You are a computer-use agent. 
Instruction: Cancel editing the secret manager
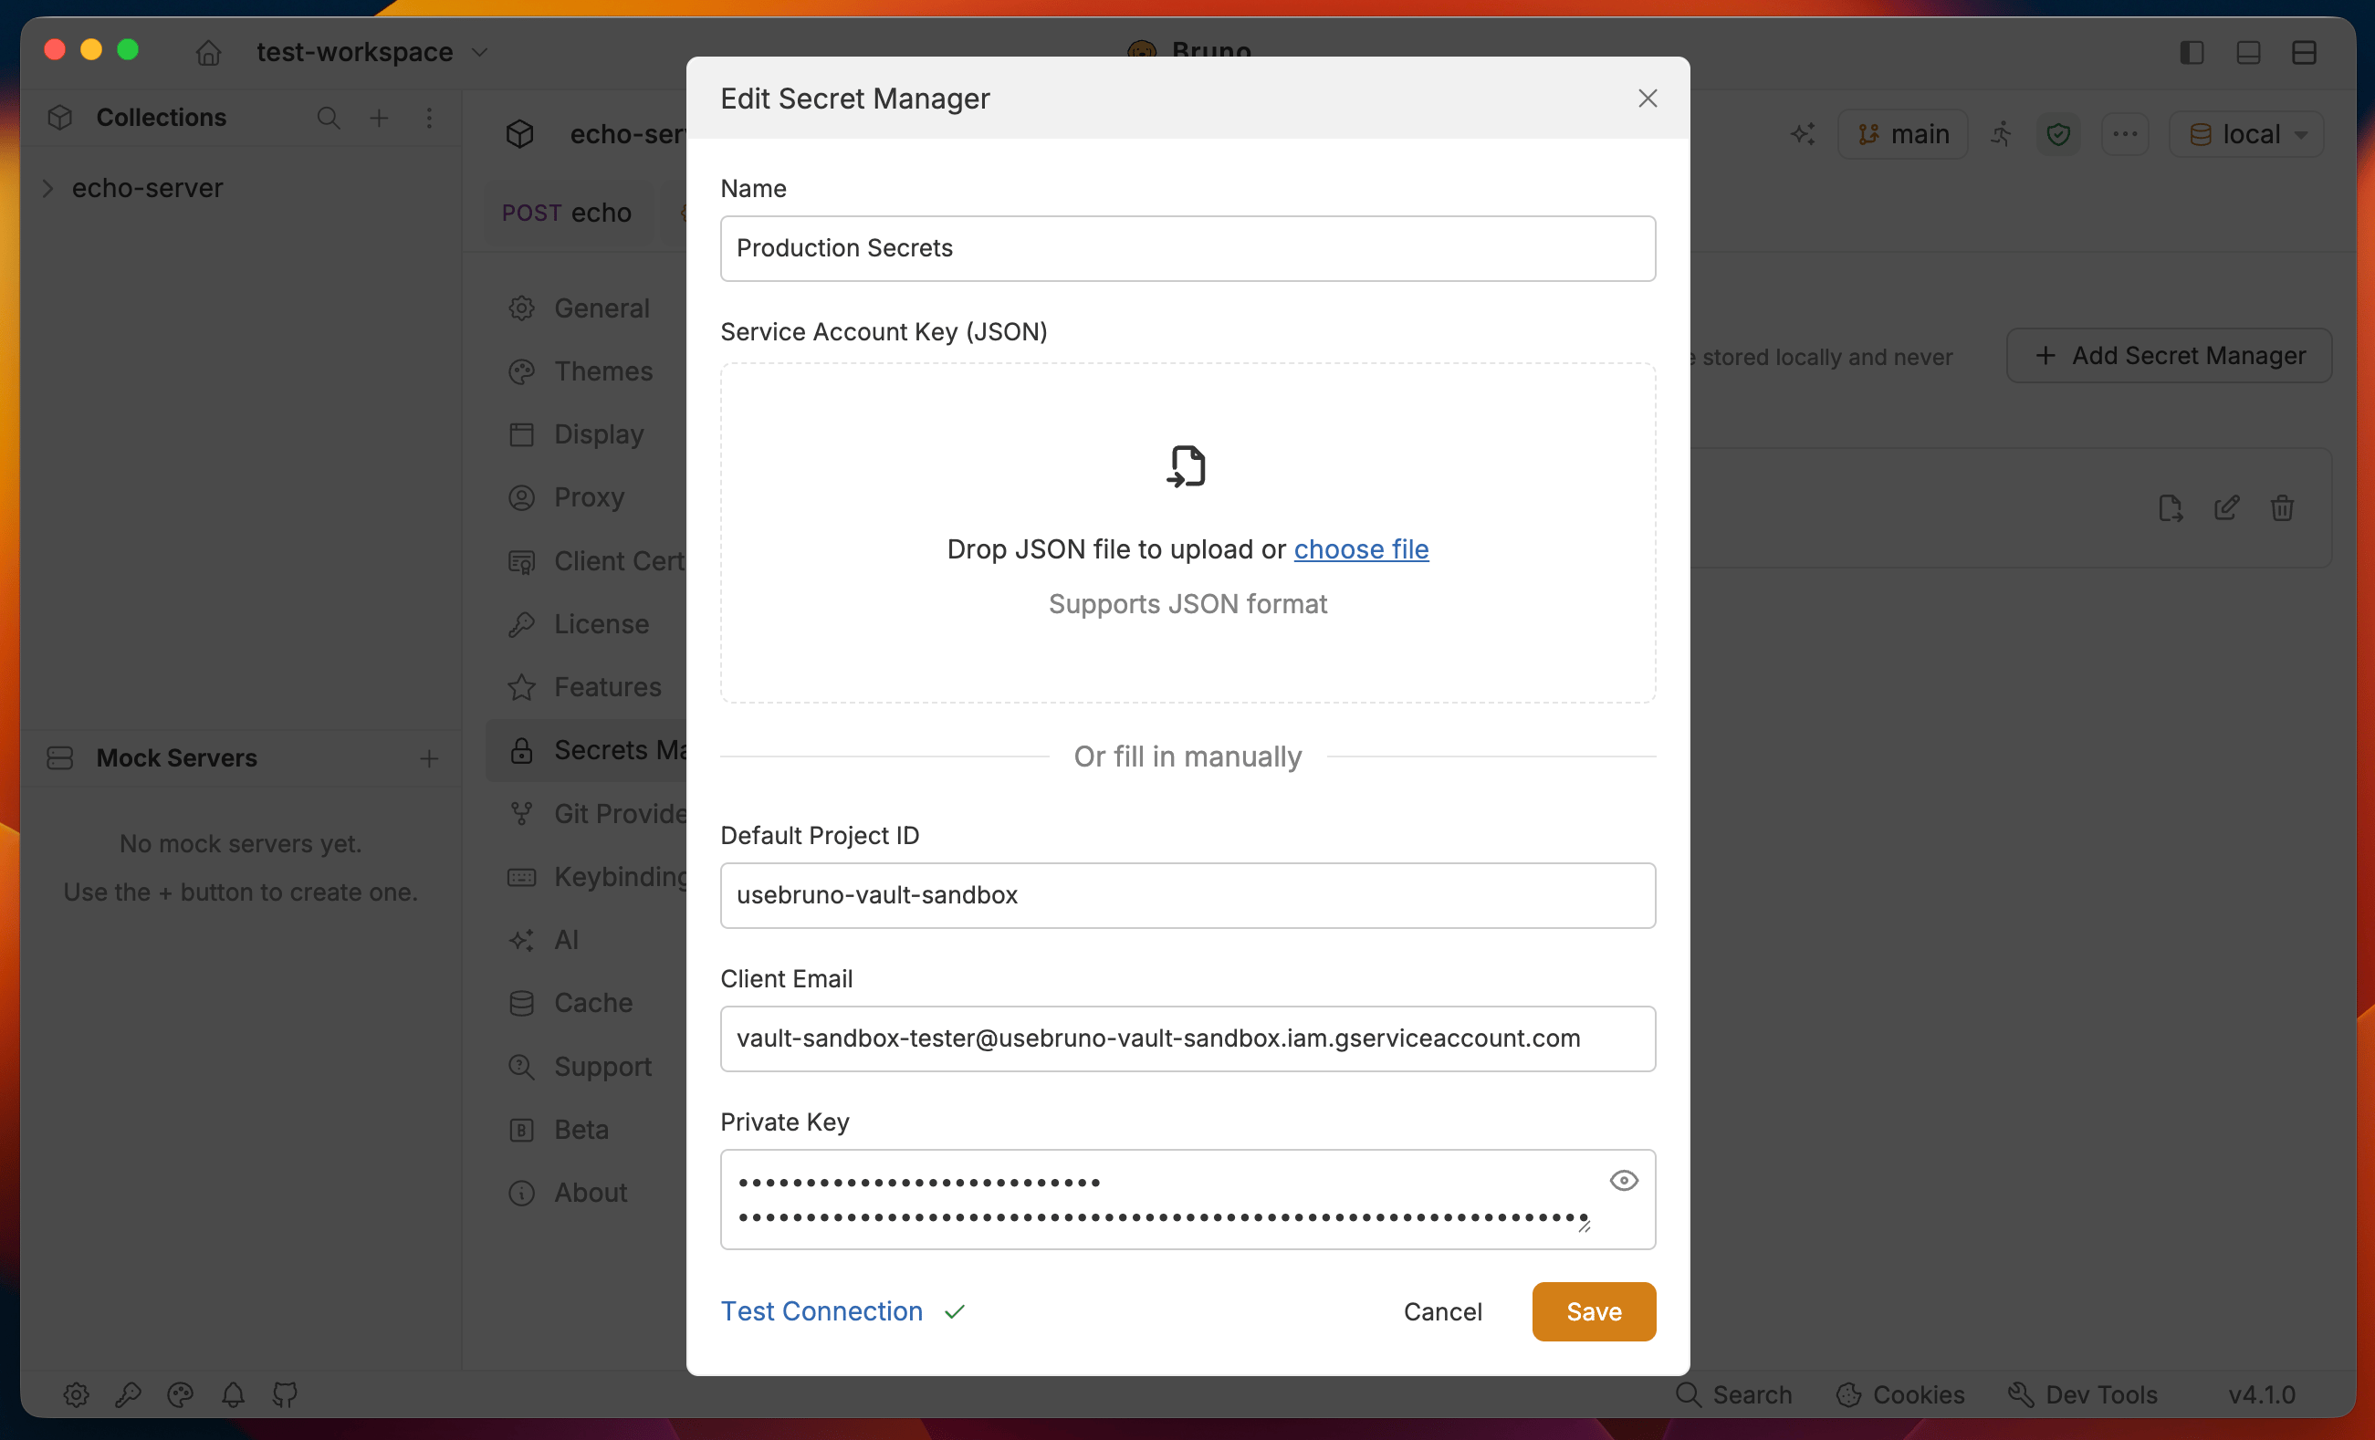(1442, 1312)
